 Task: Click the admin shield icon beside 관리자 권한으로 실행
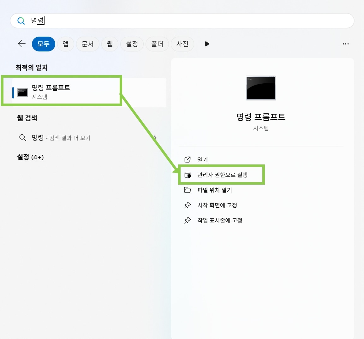click(x=188, y=175)
